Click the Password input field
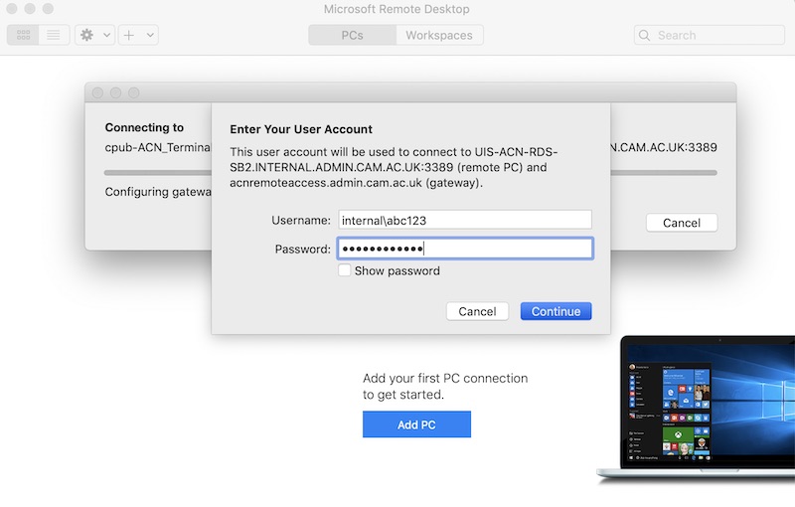795x507 pixels. pyautogui.click(x=465, y=249)
